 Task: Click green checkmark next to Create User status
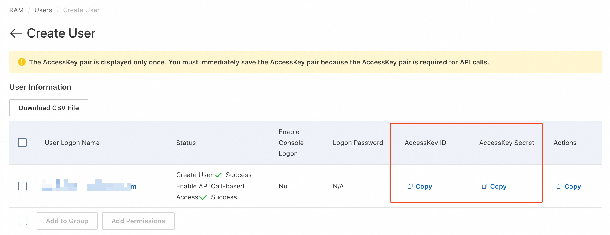click(218, 175)
